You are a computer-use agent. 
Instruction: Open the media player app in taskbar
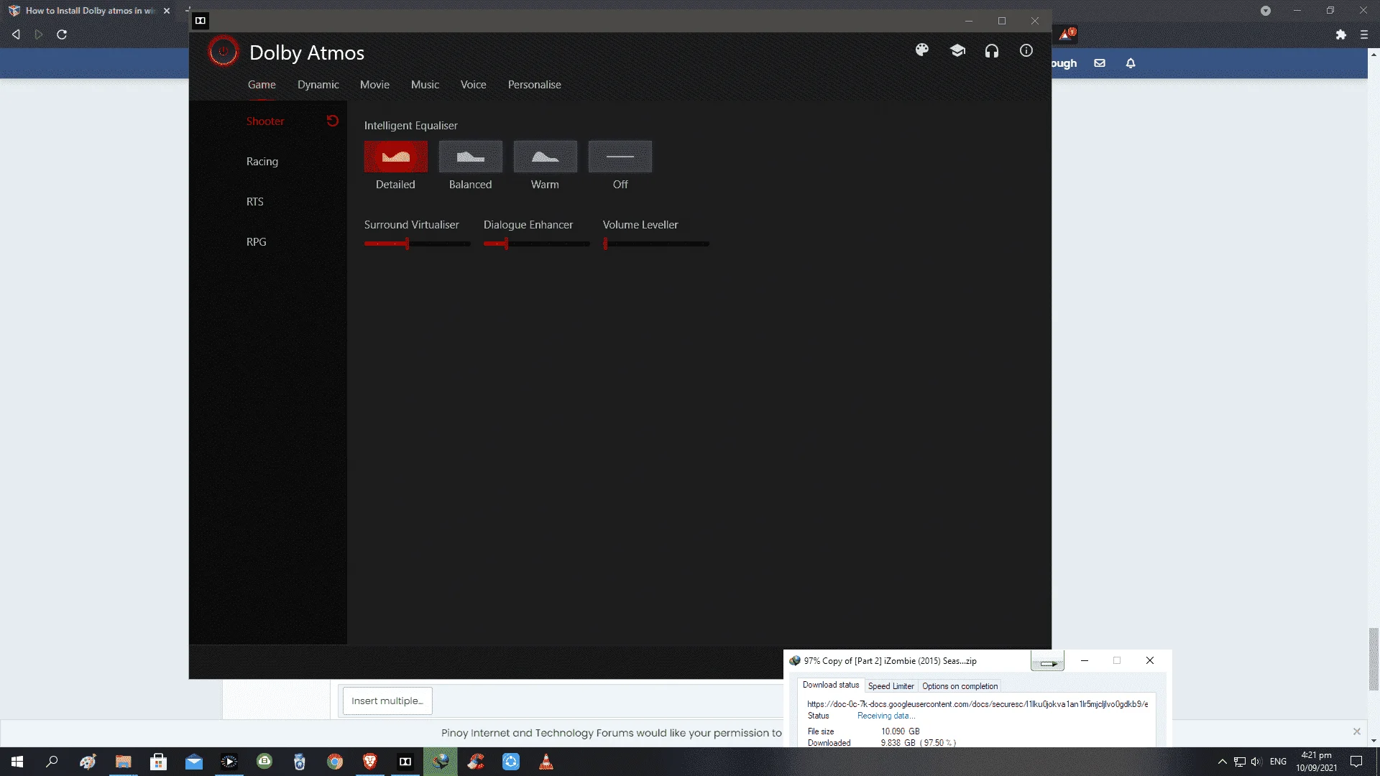point(229,762)
